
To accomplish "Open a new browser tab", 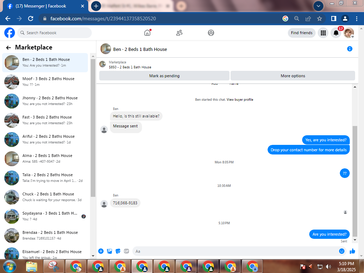I will pyautogui.click(x=96, y=6).
